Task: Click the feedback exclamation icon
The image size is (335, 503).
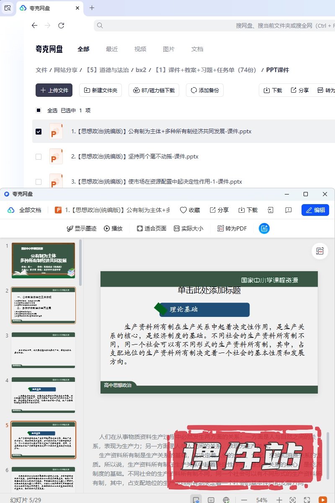Action: [x=288, y=210]
